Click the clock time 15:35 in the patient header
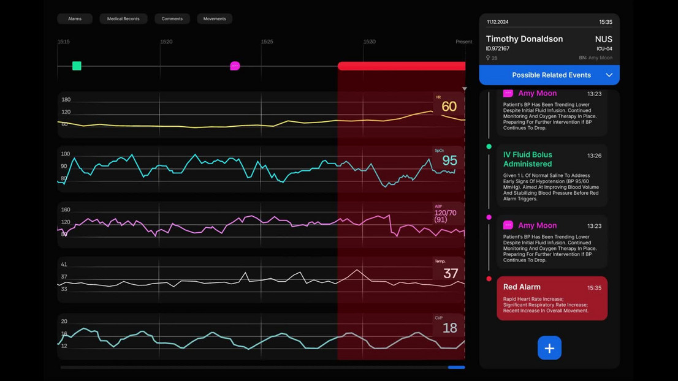Image resolution: width=678 pixels, height=381 pixels. click(606, 22)
